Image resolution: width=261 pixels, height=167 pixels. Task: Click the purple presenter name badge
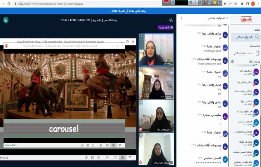[x=166, y=27]
